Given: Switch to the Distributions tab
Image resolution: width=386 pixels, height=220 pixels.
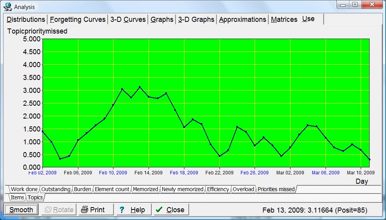Looking at the screenshot, I should click(x=26, y=20).
